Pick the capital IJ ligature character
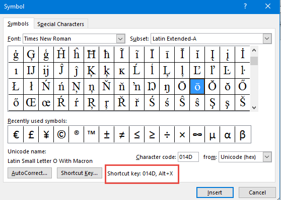The height and width of the screenshot is (200, 281). point(31,71)
